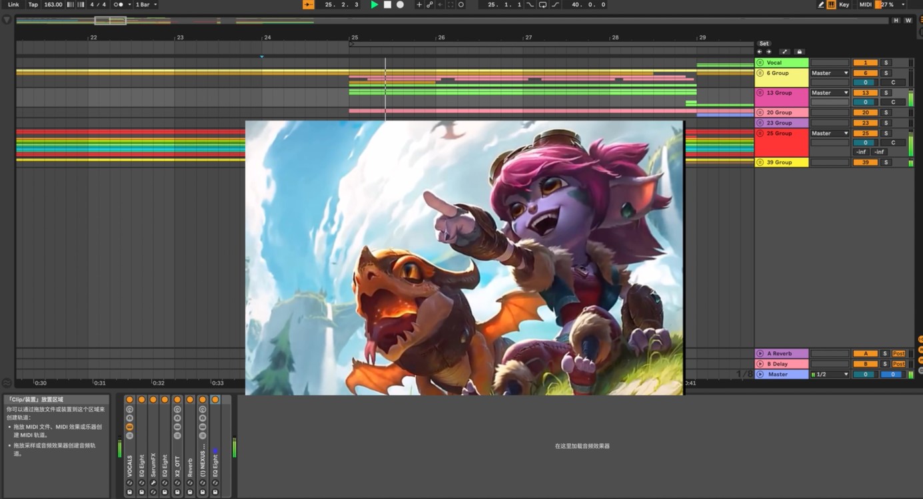Click the Tap tempo button
Screen dimensions: 923x499
click(33, 5)
